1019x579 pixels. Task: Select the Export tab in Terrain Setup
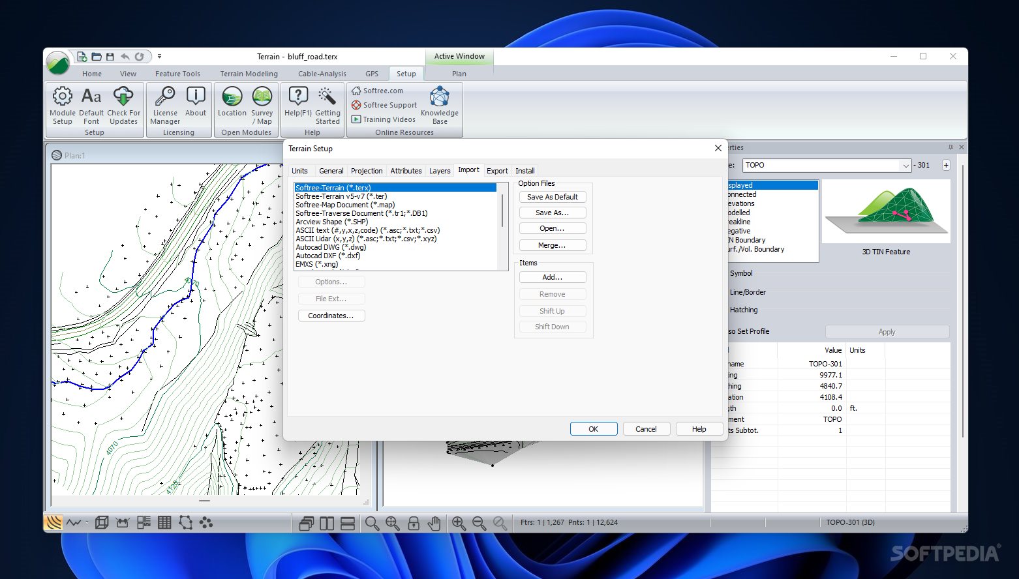pos(497,171)
